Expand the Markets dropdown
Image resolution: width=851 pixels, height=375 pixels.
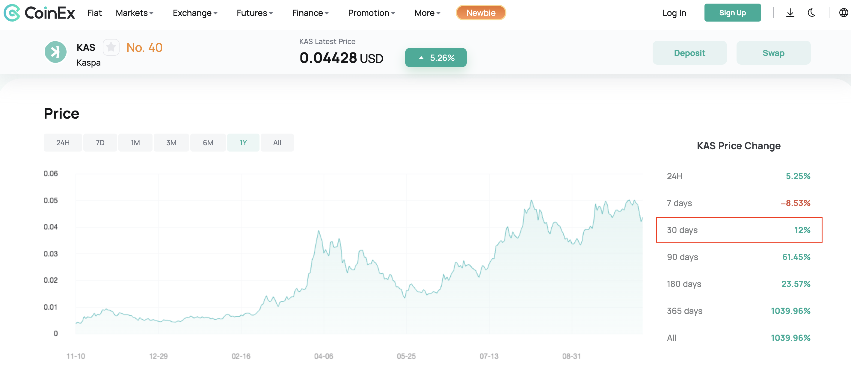(x=135, y=13)
